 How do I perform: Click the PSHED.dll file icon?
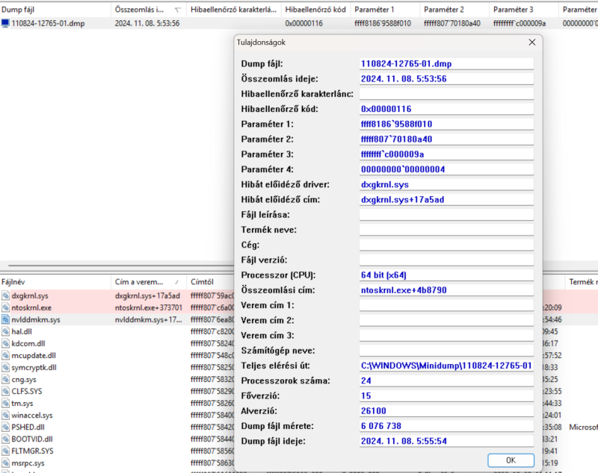pyautogui.click(x=5, y=427)
